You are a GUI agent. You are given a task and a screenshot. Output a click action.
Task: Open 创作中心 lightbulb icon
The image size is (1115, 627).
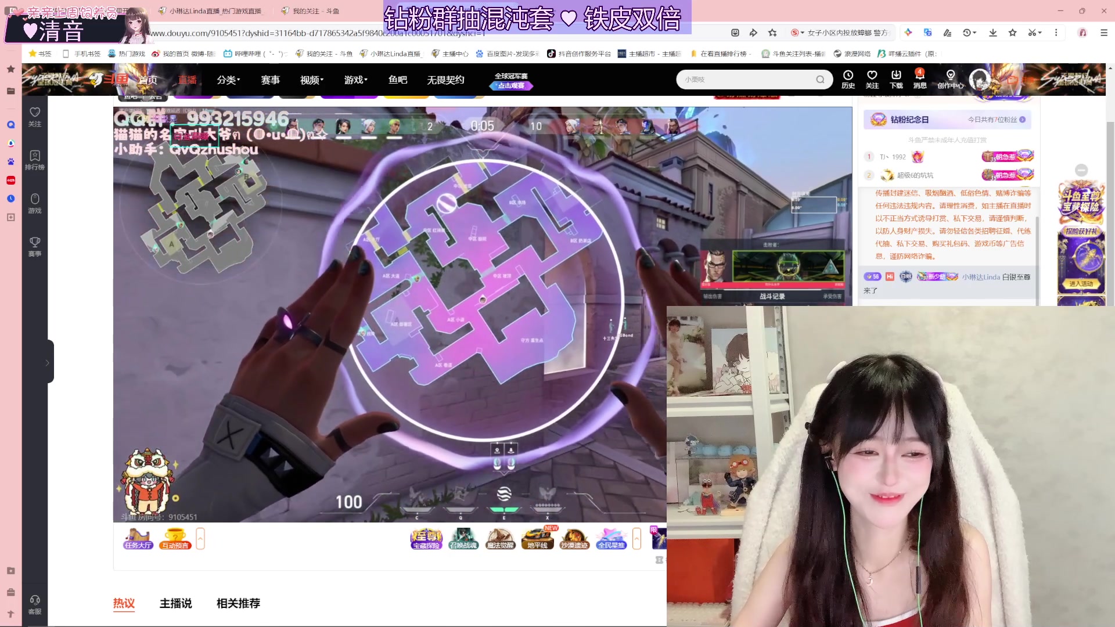point(950,80)
